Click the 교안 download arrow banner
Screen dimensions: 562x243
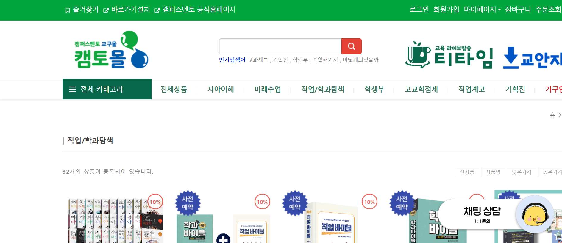pyautogui.click(x=532, y=57)
